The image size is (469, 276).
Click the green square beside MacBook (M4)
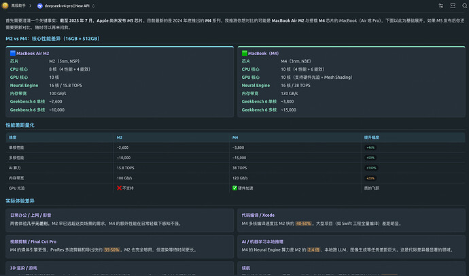coord(245,53)
